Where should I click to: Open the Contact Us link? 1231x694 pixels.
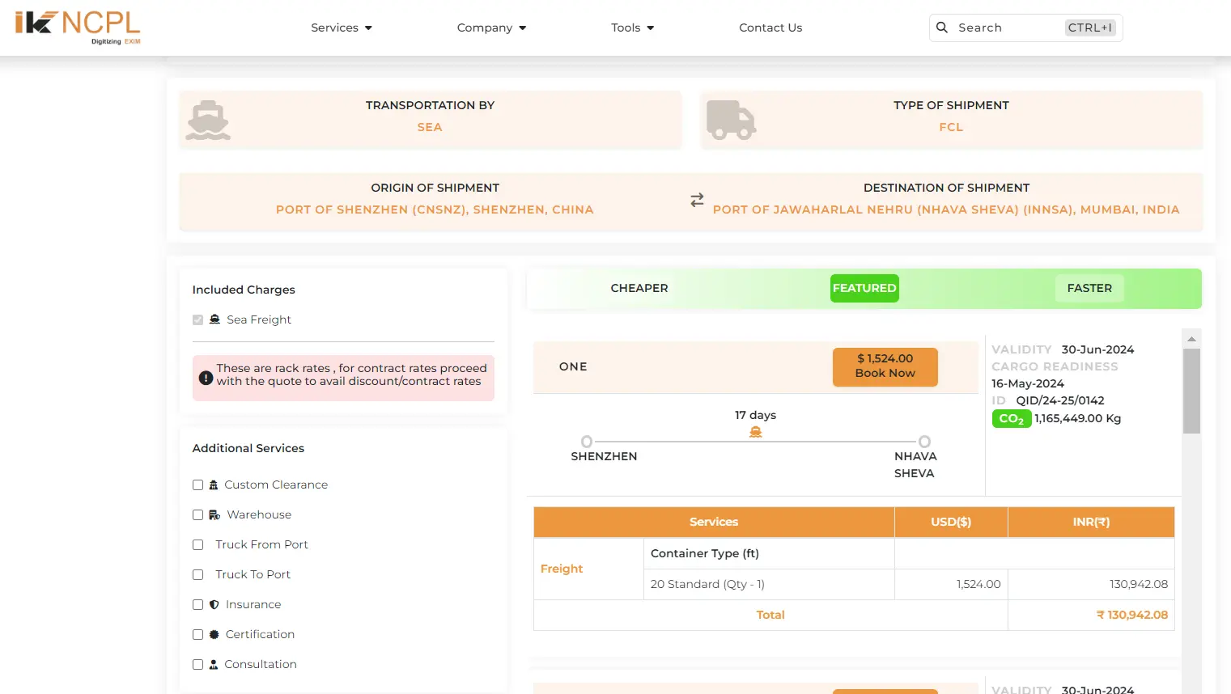(x=770, y=28)
